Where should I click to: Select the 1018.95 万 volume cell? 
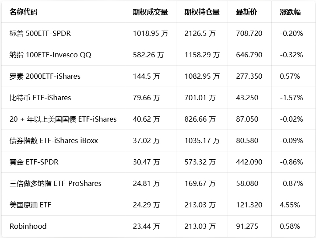150,33
